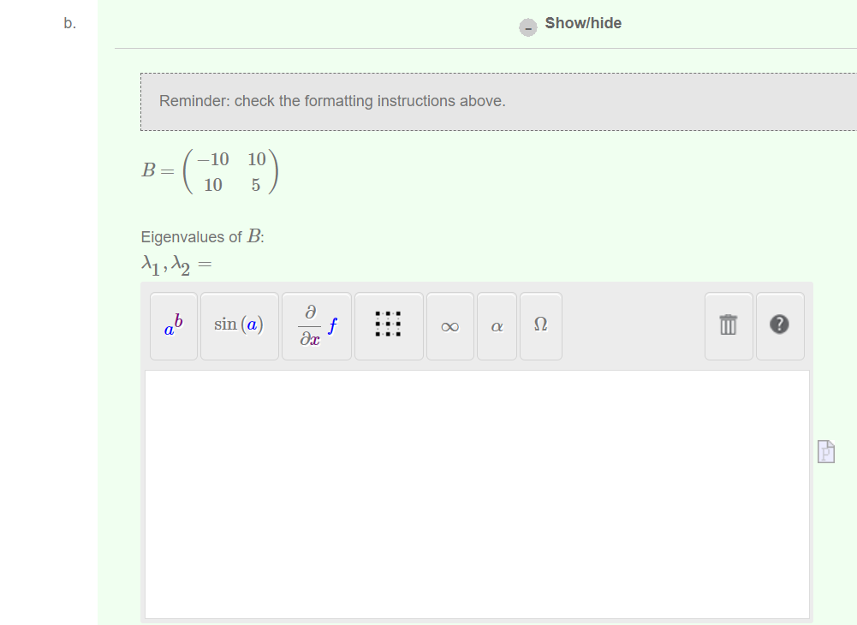Insert the infinity ∞ symbol
Viewport: 857px width, 625px height.
449,325
